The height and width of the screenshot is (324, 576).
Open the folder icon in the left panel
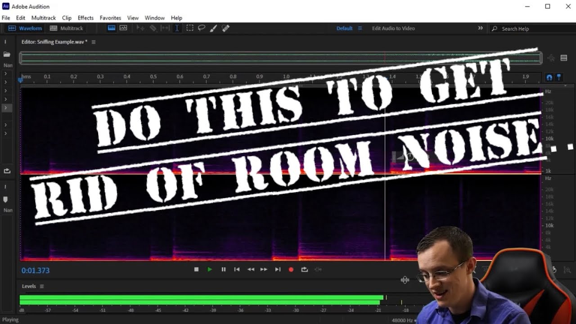7,54
